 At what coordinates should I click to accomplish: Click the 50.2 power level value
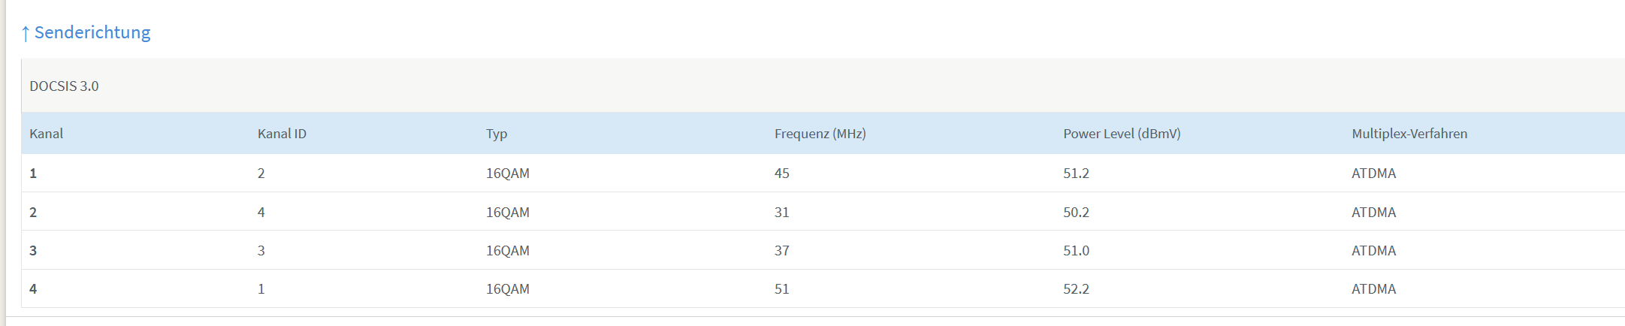(1076, 213)
